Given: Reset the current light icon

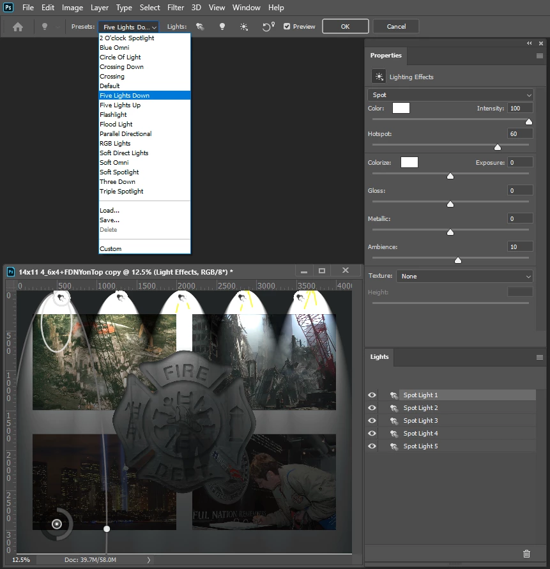Looking at the screenshot, I should tap(268, 26).
